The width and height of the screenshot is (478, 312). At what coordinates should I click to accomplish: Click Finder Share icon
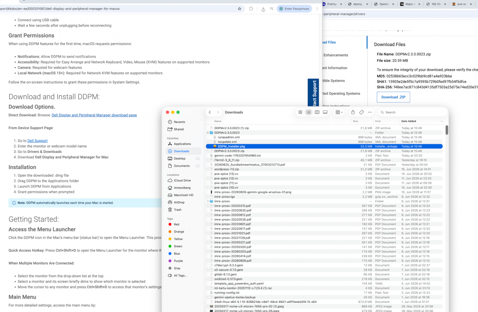[x=353, y=112]
